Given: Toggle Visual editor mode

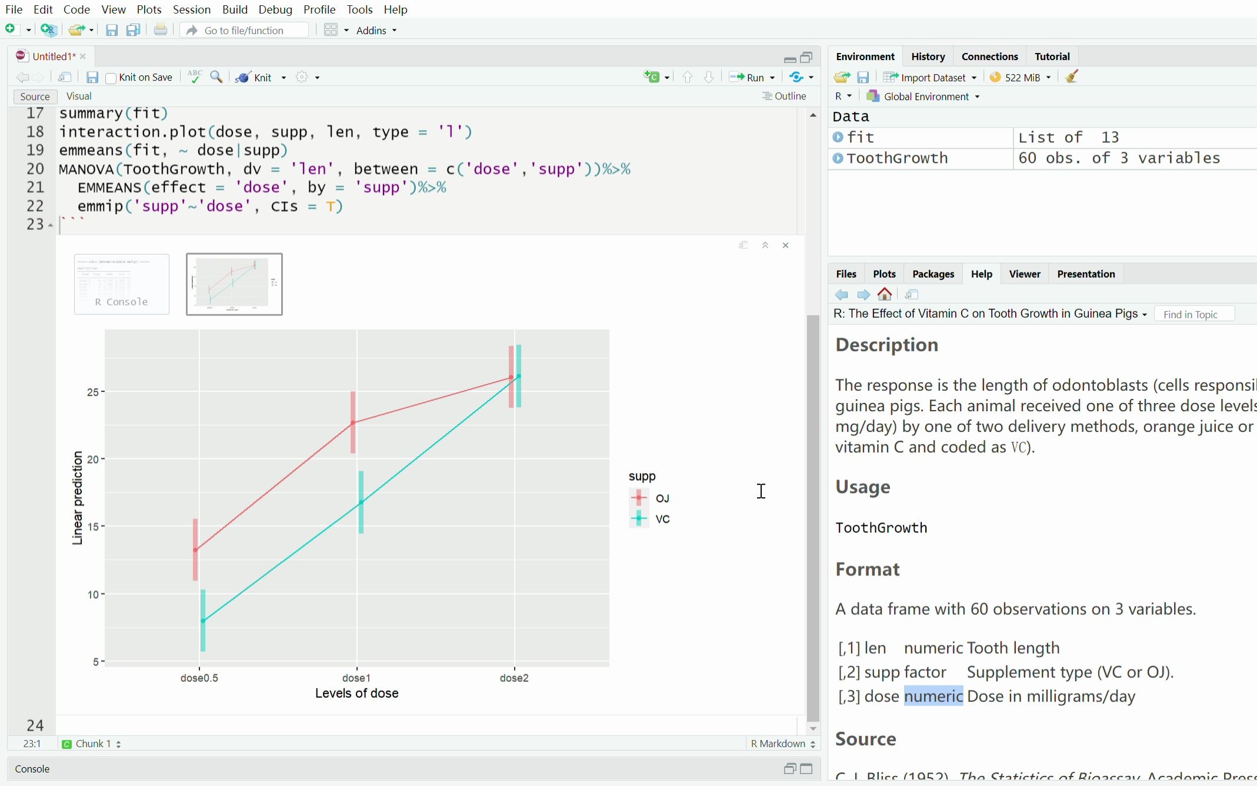Looking at the screenshot, I should (x=79, y=96).
